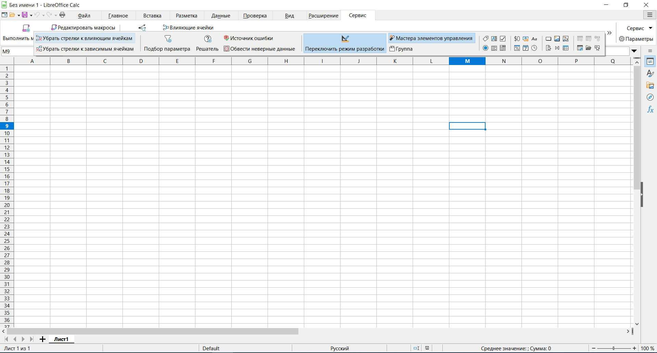Insert a text box form control
Viewport: 657px width, 353px height.
pyautogui.click(x=494, y=39)
